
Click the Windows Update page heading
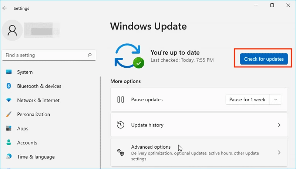click(148, 26)
